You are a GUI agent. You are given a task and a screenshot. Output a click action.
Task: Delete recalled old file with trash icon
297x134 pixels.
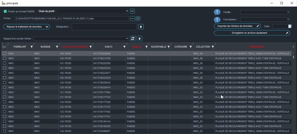140,39
